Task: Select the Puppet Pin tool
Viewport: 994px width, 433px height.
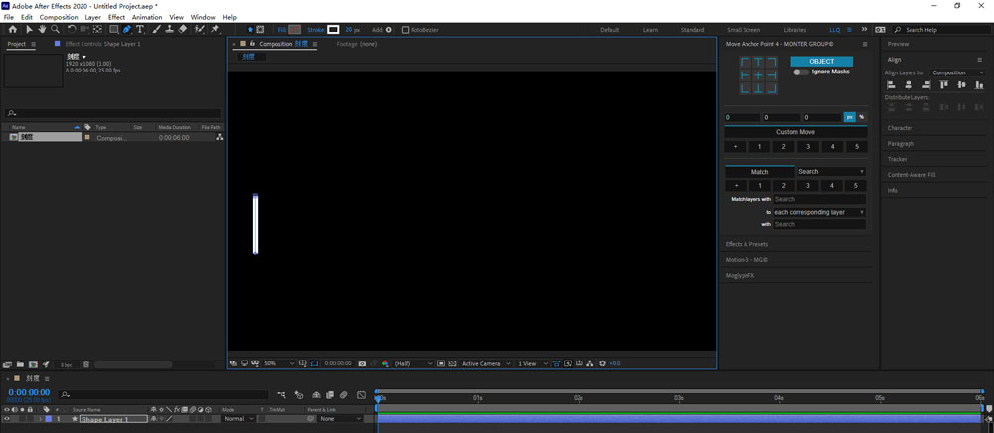Action: [x=215, y=30]
